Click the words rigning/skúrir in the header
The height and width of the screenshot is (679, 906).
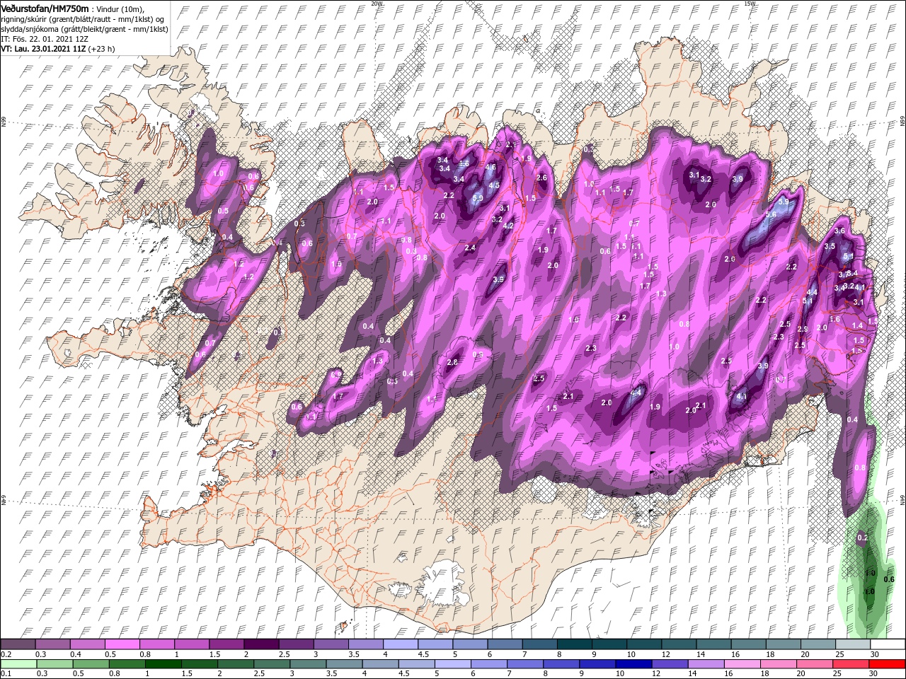coord(25,18)
